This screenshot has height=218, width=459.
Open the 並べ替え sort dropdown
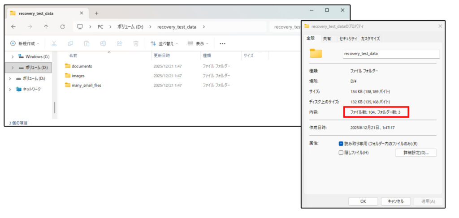point(164,43)
